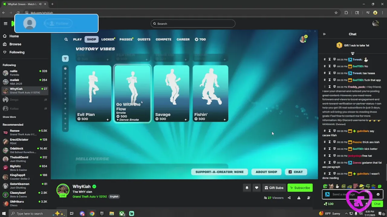This screenshot has width=387, height=217.
Task: Open recommended channel Ramee
Action: point(24,132)
